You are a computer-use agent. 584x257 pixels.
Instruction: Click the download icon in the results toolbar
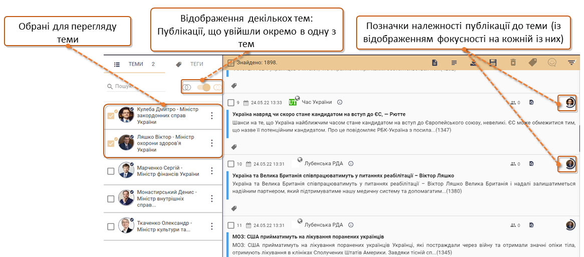(473, 63)
